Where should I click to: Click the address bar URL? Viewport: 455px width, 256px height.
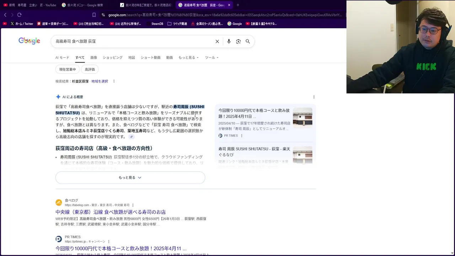pos(225,15)
